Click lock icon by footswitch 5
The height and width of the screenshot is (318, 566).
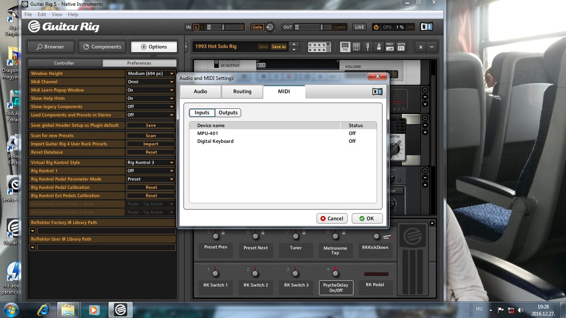coord(223,232)
